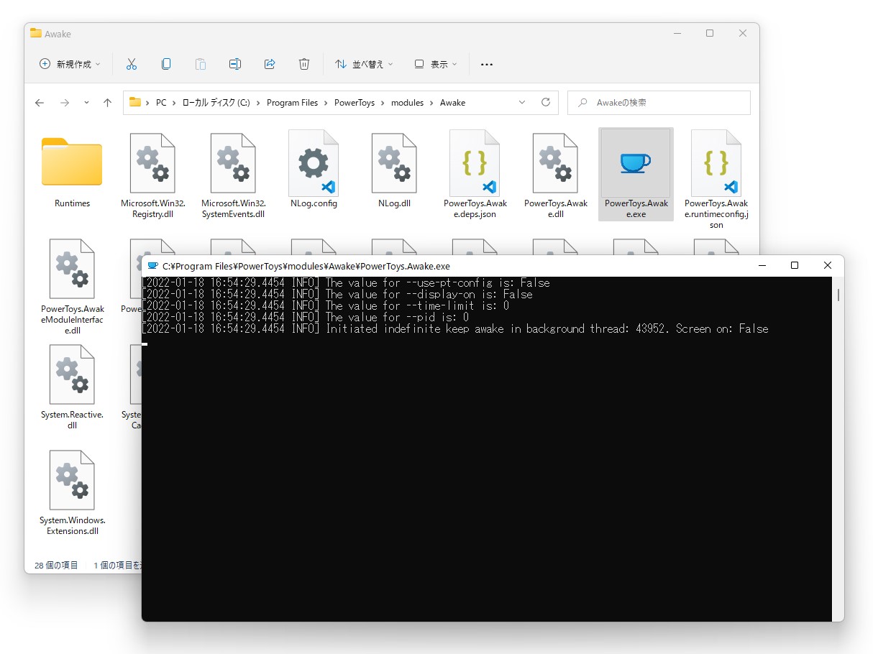This screenshot has width=873, height=654.
Task: Open the 新規作成 dropdown
Action: point(68,64)
